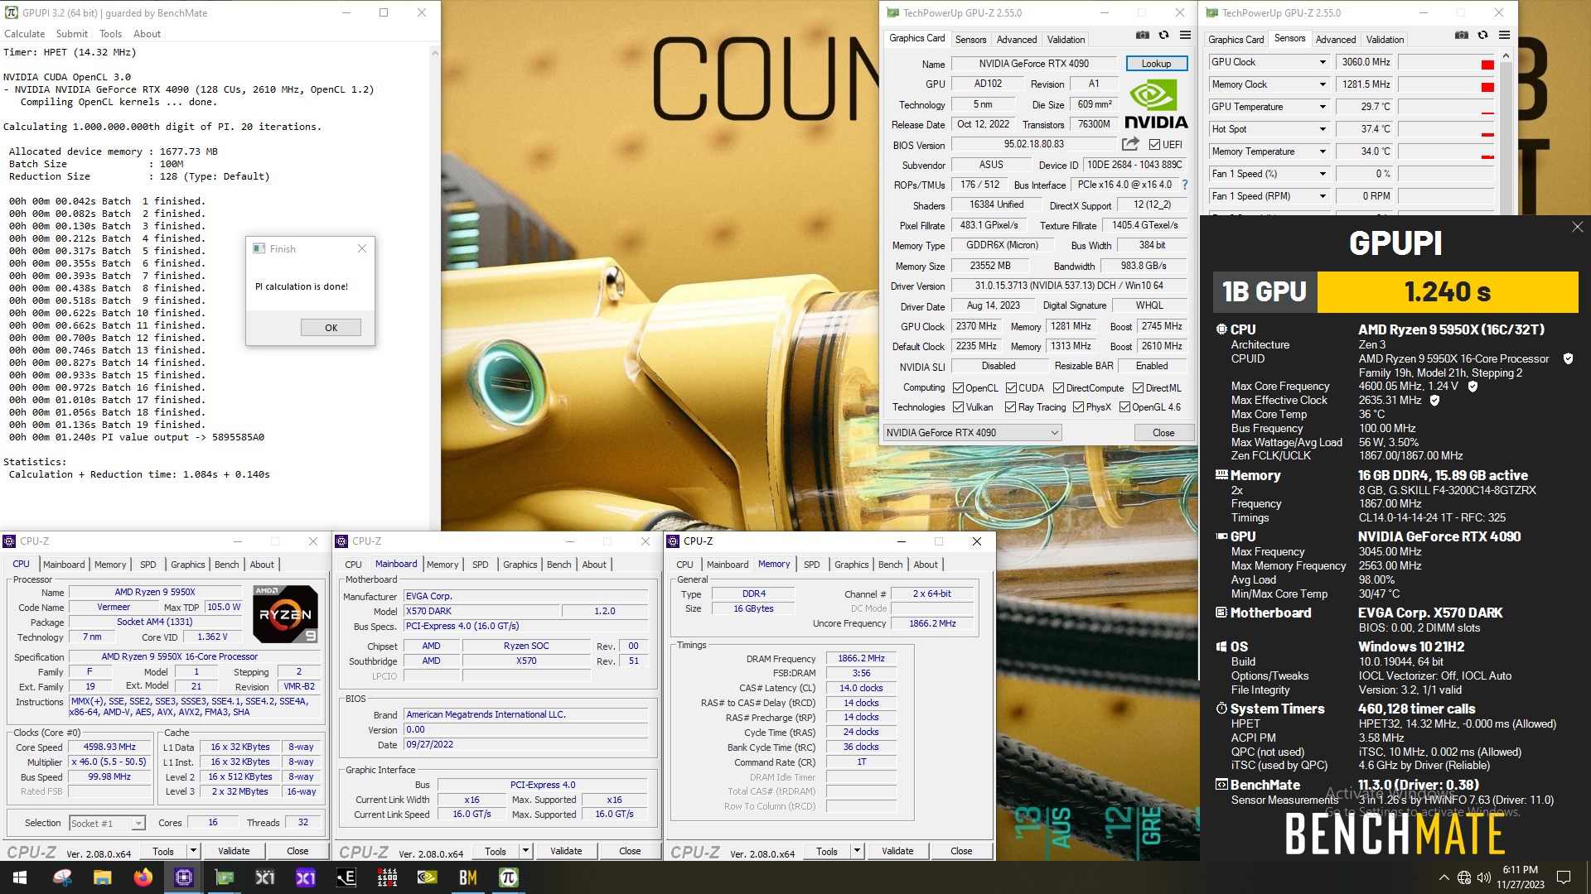Click the BenchMate BM taskbar icon
Screen dimensions: 1591x894
468,877
